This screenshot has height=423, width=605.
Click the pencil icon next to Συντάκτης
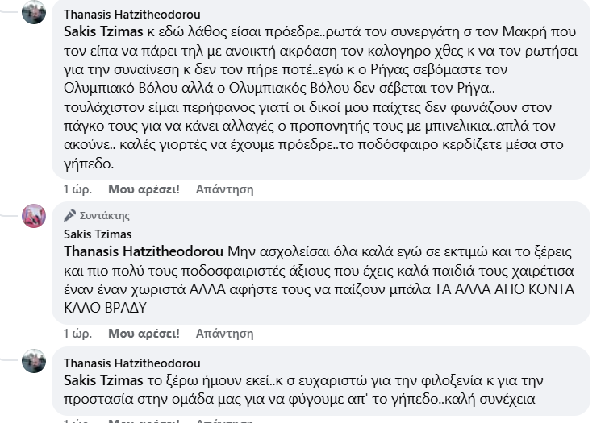(70, 216)
